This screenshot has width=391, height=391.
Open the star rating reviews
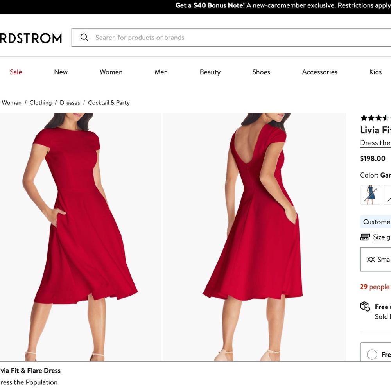tap(375, 118)
